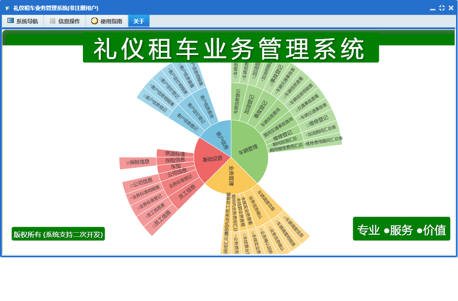Select the central 业务管理 yellow sector
The height and width of the screenshot is (301, 458).
point(231,176)
